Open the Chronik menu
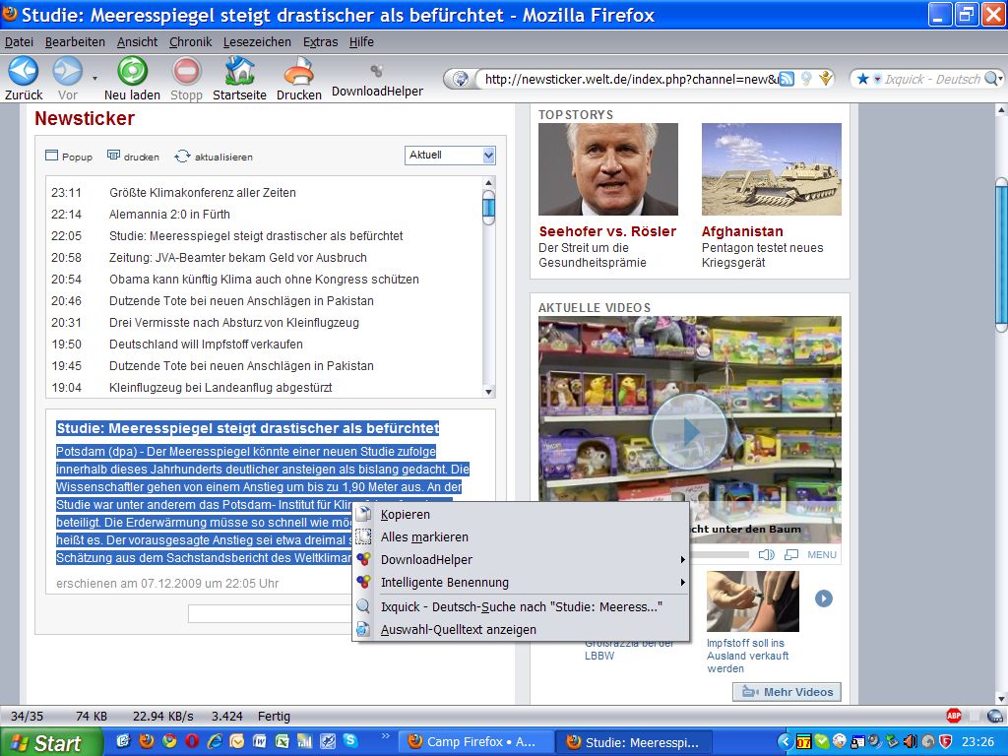 [x=190, y=41]
